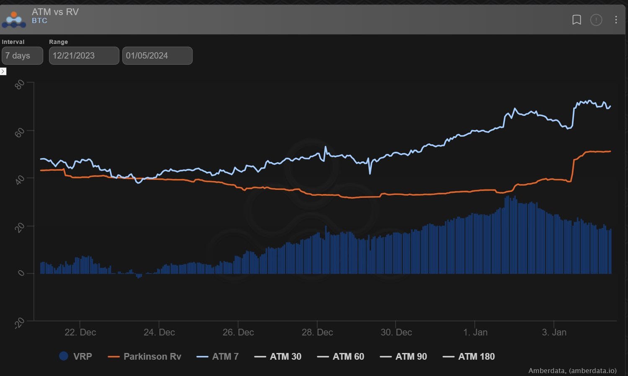
Task: Open the Interval 7 days dropdown
Action: click(22, 56)
